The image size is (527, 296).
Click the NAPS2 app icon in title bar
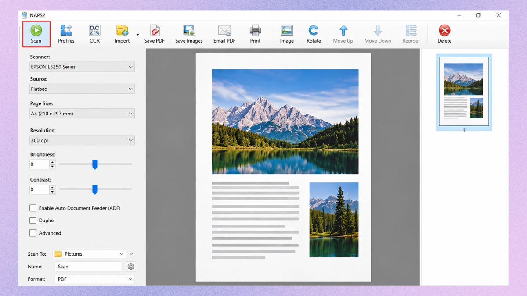point(24,15)
